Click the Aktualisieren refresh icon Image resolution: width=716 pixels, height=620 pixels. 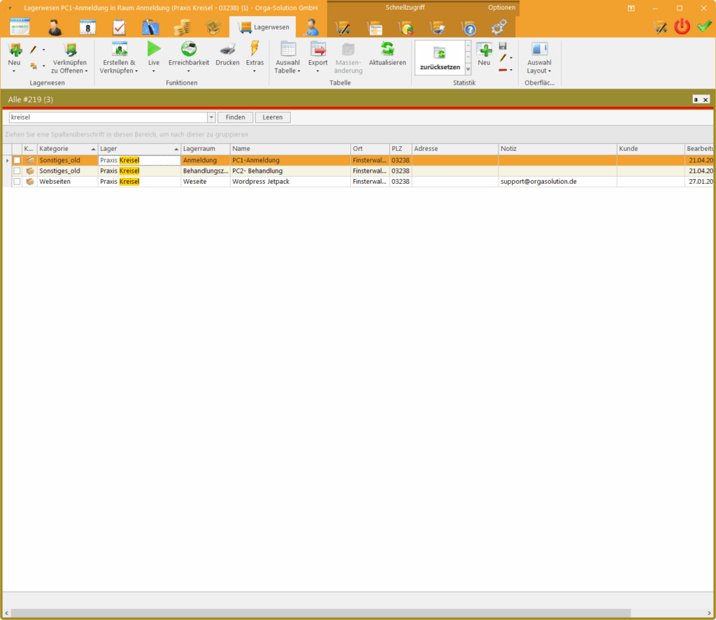click(x=387, y=49)
